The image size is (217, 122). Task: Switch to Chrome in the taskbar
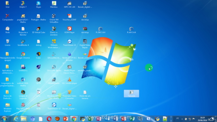(74, 119)
